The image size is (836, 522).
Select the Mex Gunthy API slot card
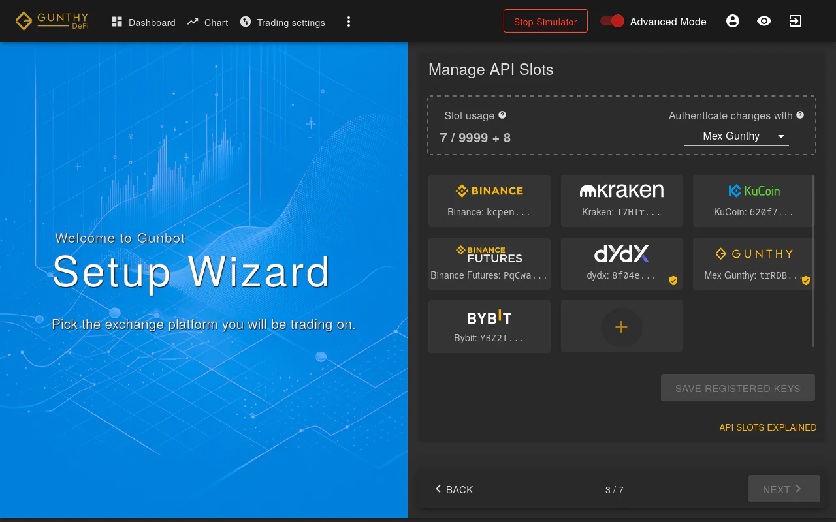tap(754, 264)
